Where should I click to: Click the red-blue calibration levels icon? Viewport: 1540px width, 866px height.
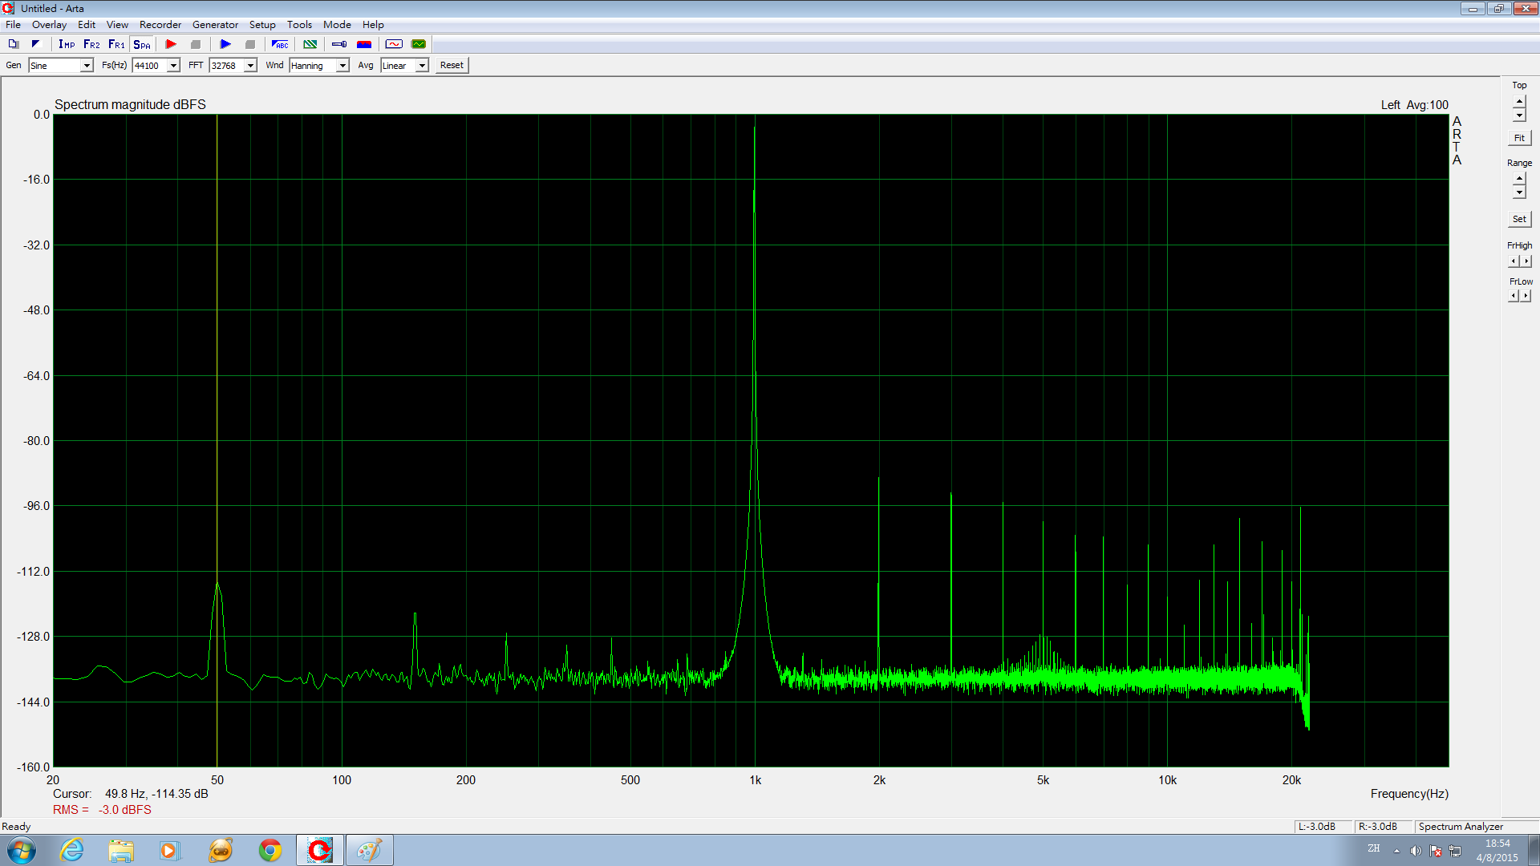tap(364, 44)
